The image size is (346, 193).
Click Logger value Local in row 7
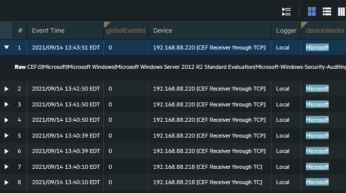(283, 167)
